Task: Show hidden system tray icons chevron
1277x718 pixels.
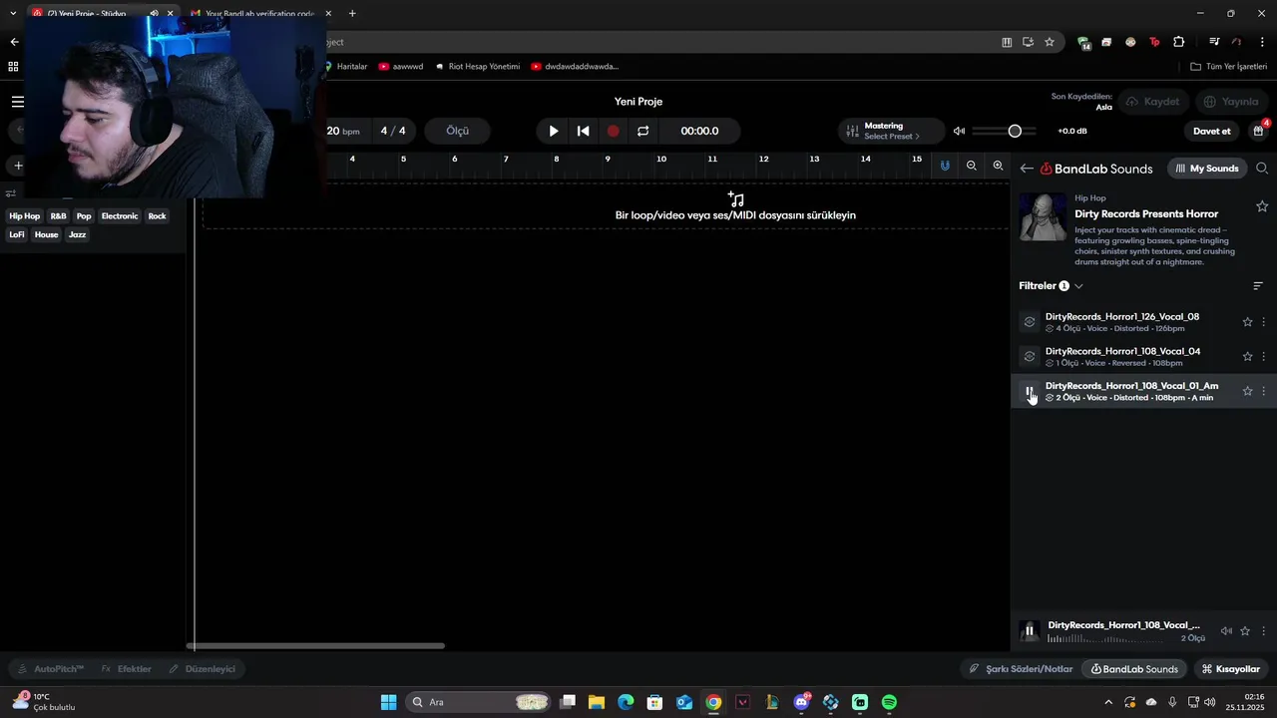Action: [x=1107, y=702]
